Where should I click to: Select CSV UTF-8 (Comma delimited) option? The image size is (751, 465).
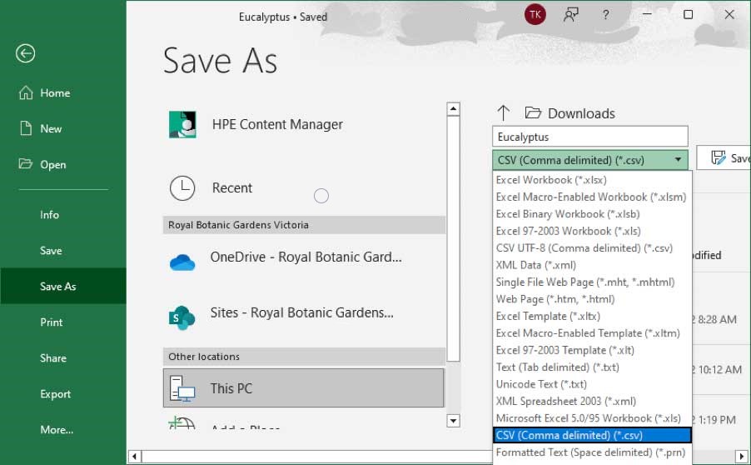(584, 247)
